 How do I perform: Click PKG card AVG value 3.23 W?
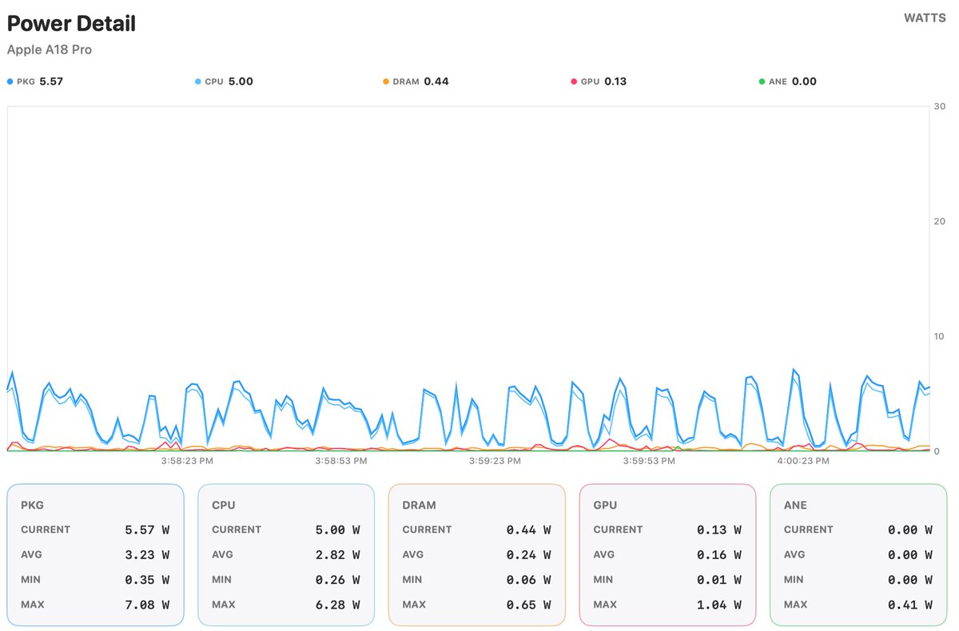pyautogui.click(x=147, y=554)
